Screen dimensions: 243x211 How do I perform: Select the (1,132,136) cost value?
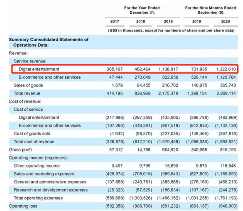pyautogui.click(x=226, y=125)
